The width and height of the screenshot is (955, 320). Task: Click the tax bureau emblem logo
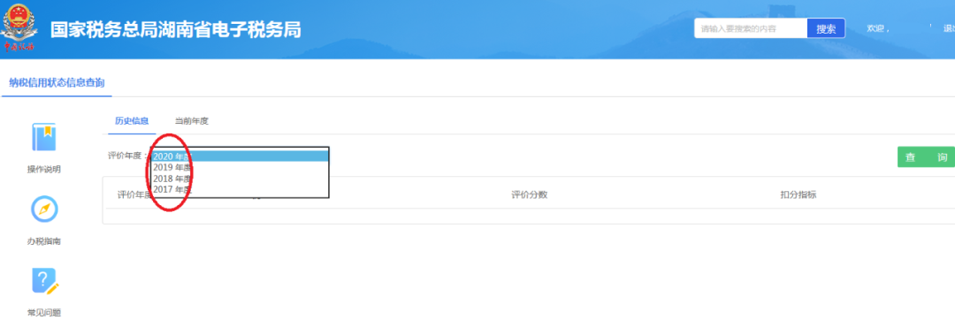[x=19, y=27]
